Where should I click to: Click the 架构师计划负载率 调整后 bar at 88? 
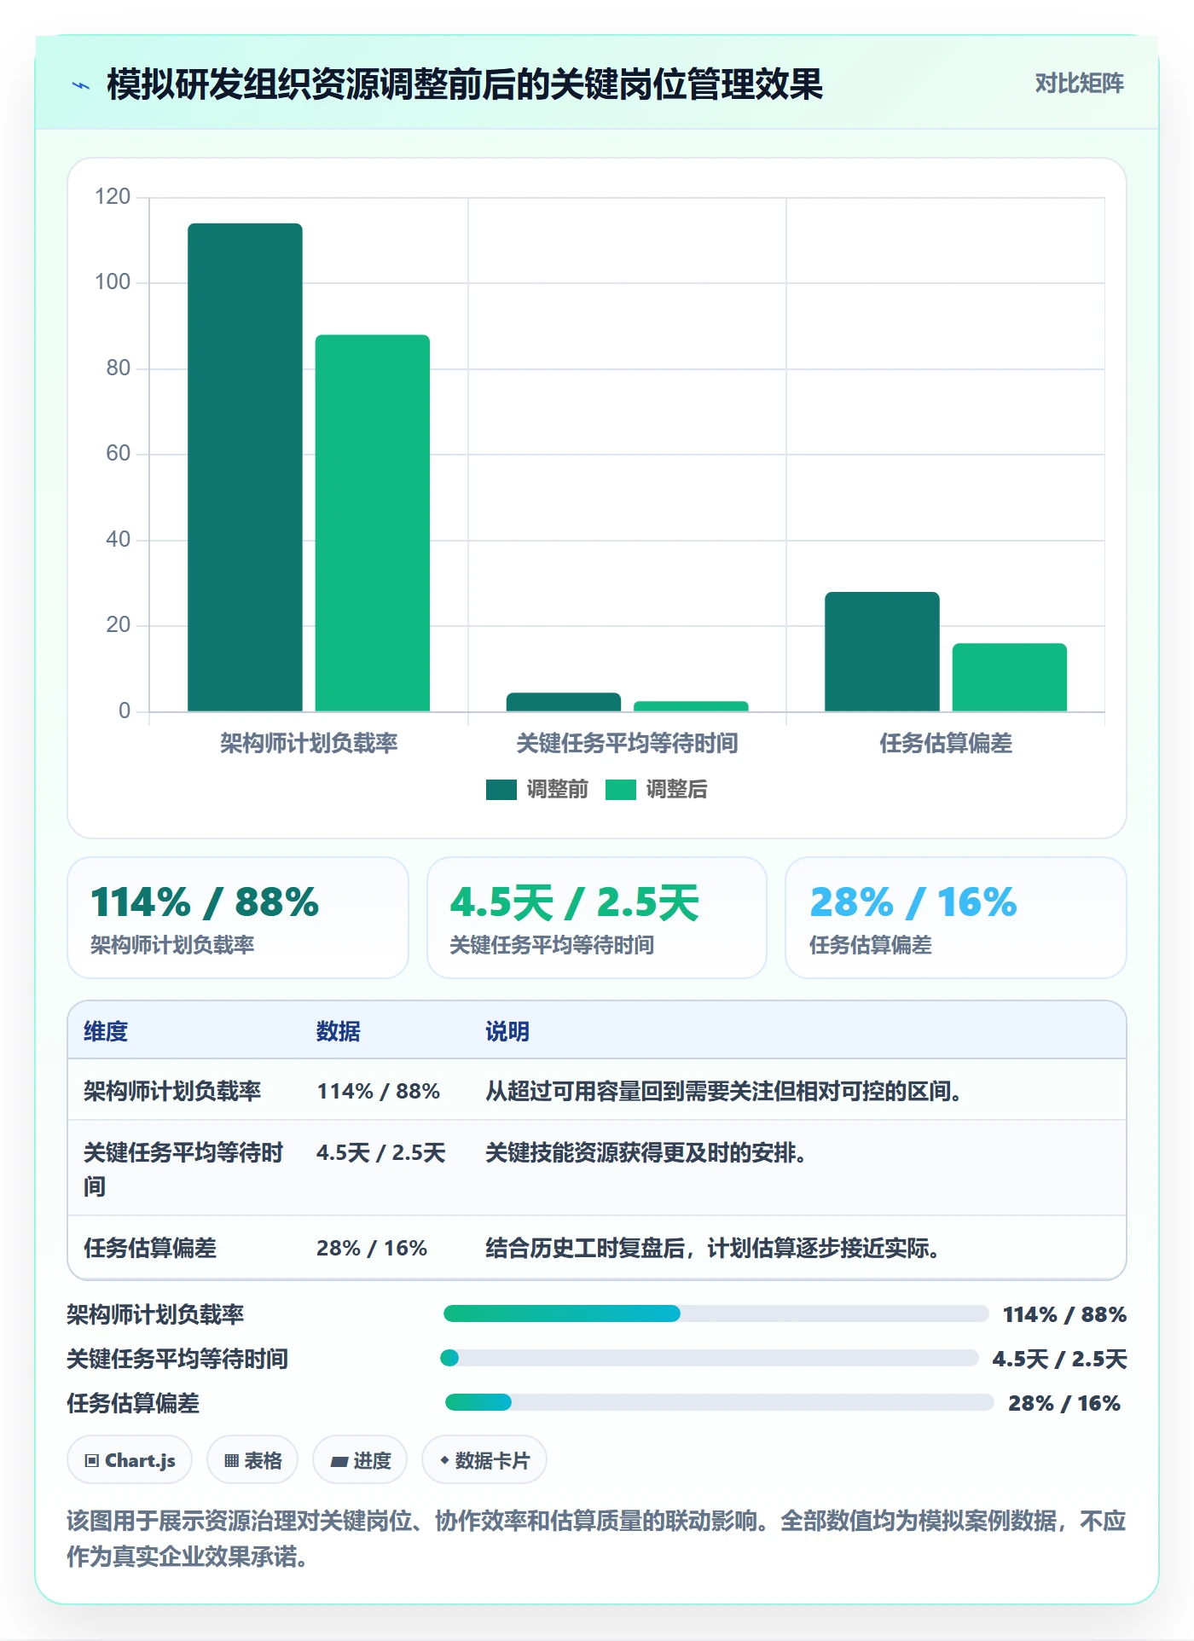(373, 523)
